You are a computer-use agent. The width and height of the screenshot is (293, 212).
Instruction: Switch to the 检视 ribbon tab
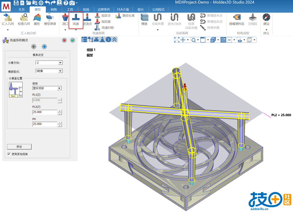(86, 9)
